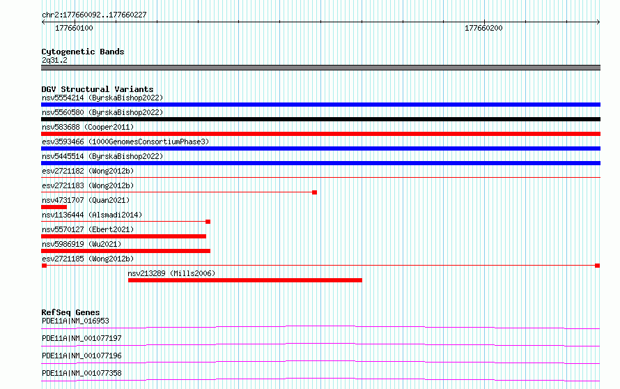Select the esv2721182 (Wong2012b) variant label
The width and height of the screenshot is (620, 389).
click(x=88, y=171)
